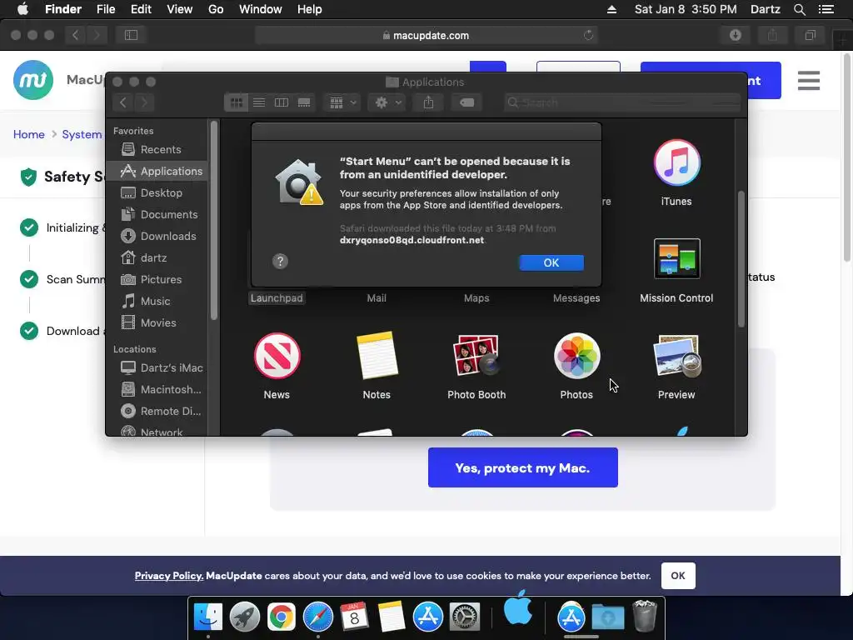Screen dimensions: 853x640
Task: Click the Home breadcrumb on MacUpdate
Action: [x=29, y=134]
